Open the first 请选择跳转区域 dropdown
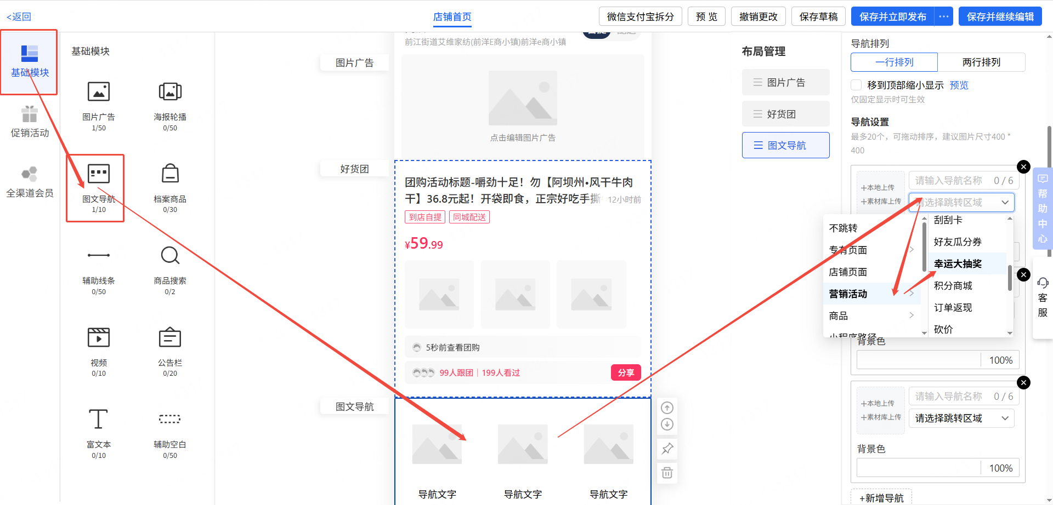 tap(961, 202)
